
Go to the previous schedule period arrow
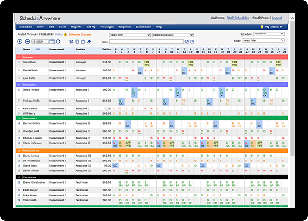(20, 42)
